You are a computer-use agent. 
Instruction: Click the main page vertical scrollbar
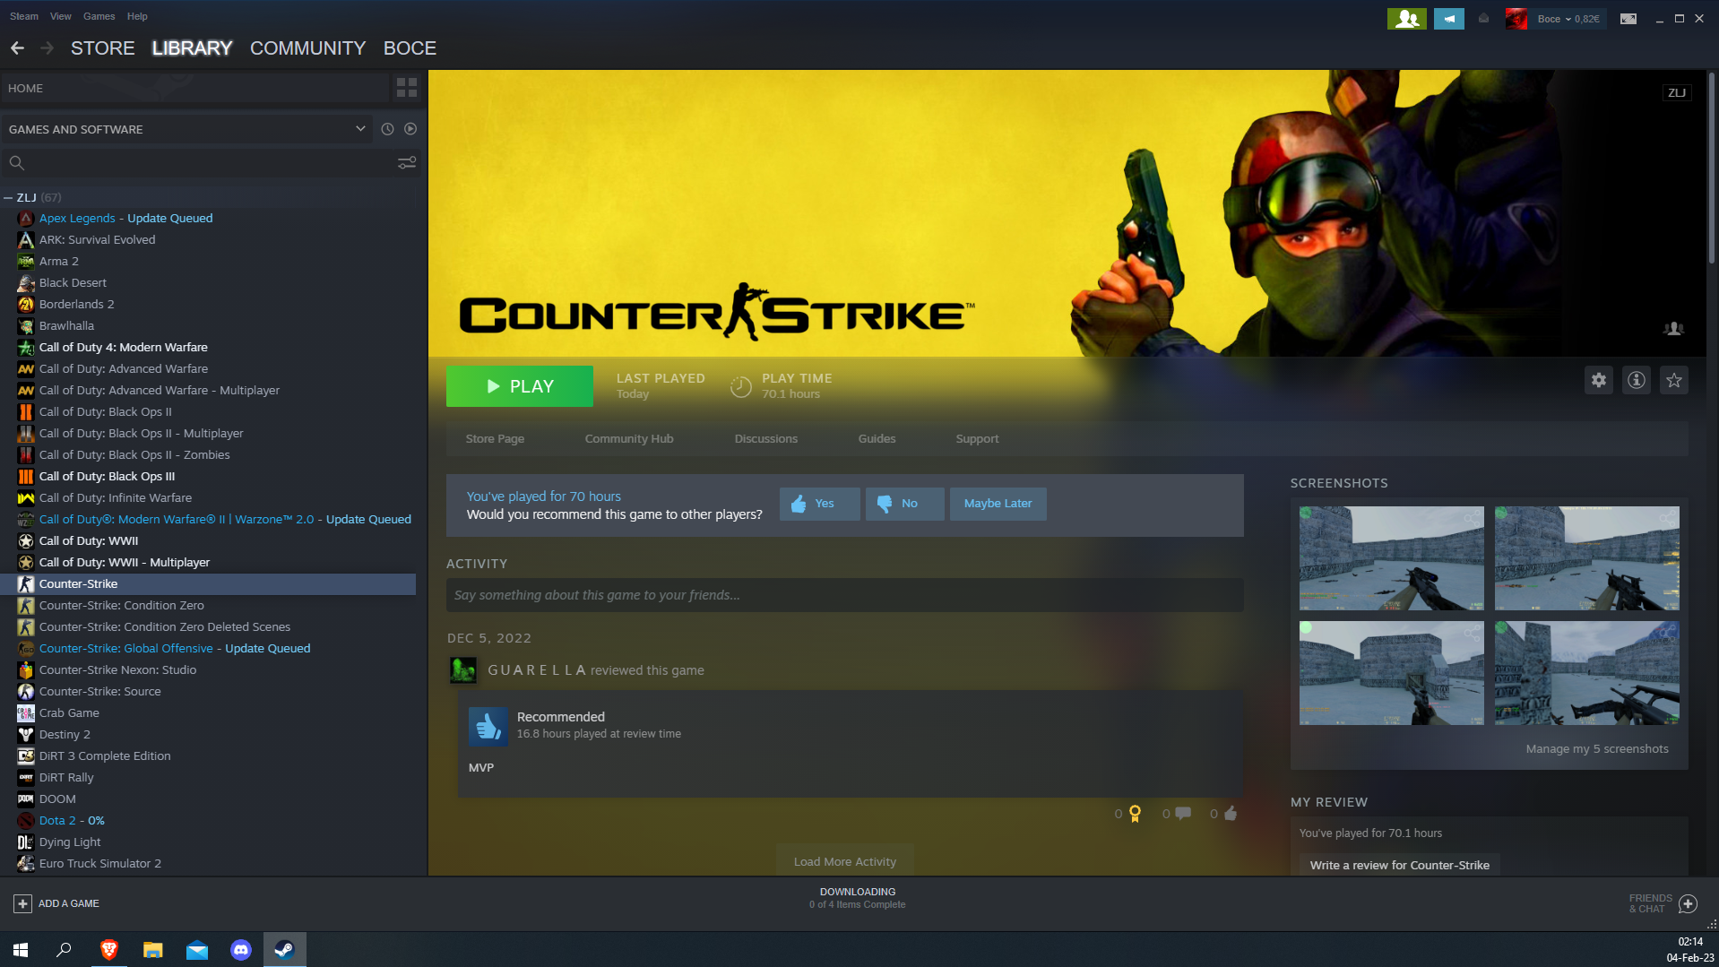tap(1711, 170)
